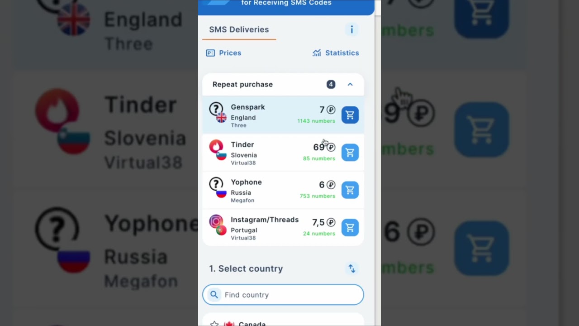This screenshot has width=579, height=326.
Task: Click the Tinder flame service icon
Action: coord(216,146)
